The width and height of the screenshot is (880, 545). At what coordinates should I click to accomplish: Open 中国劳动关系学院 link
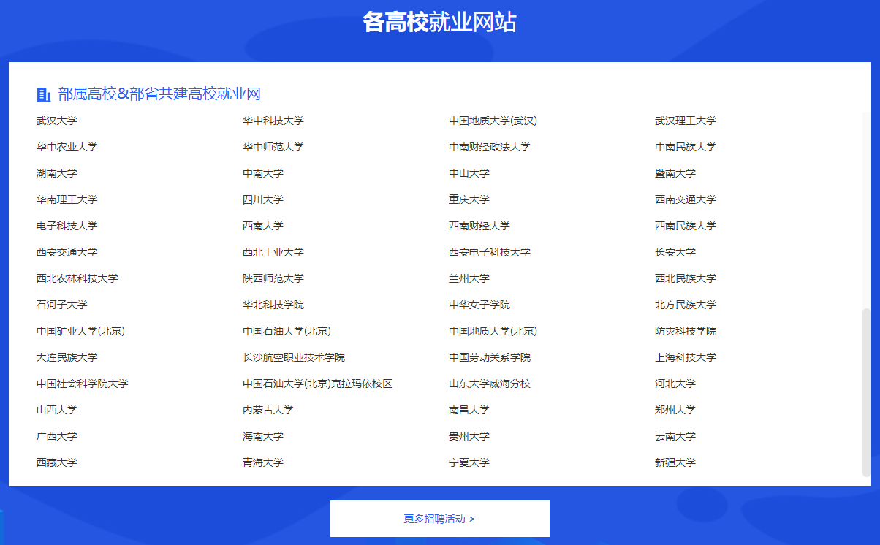tap(490, 357)
